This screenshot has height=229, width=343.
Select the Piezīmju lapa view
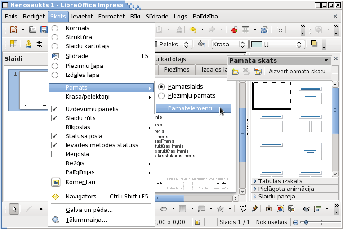pos(55,66)
